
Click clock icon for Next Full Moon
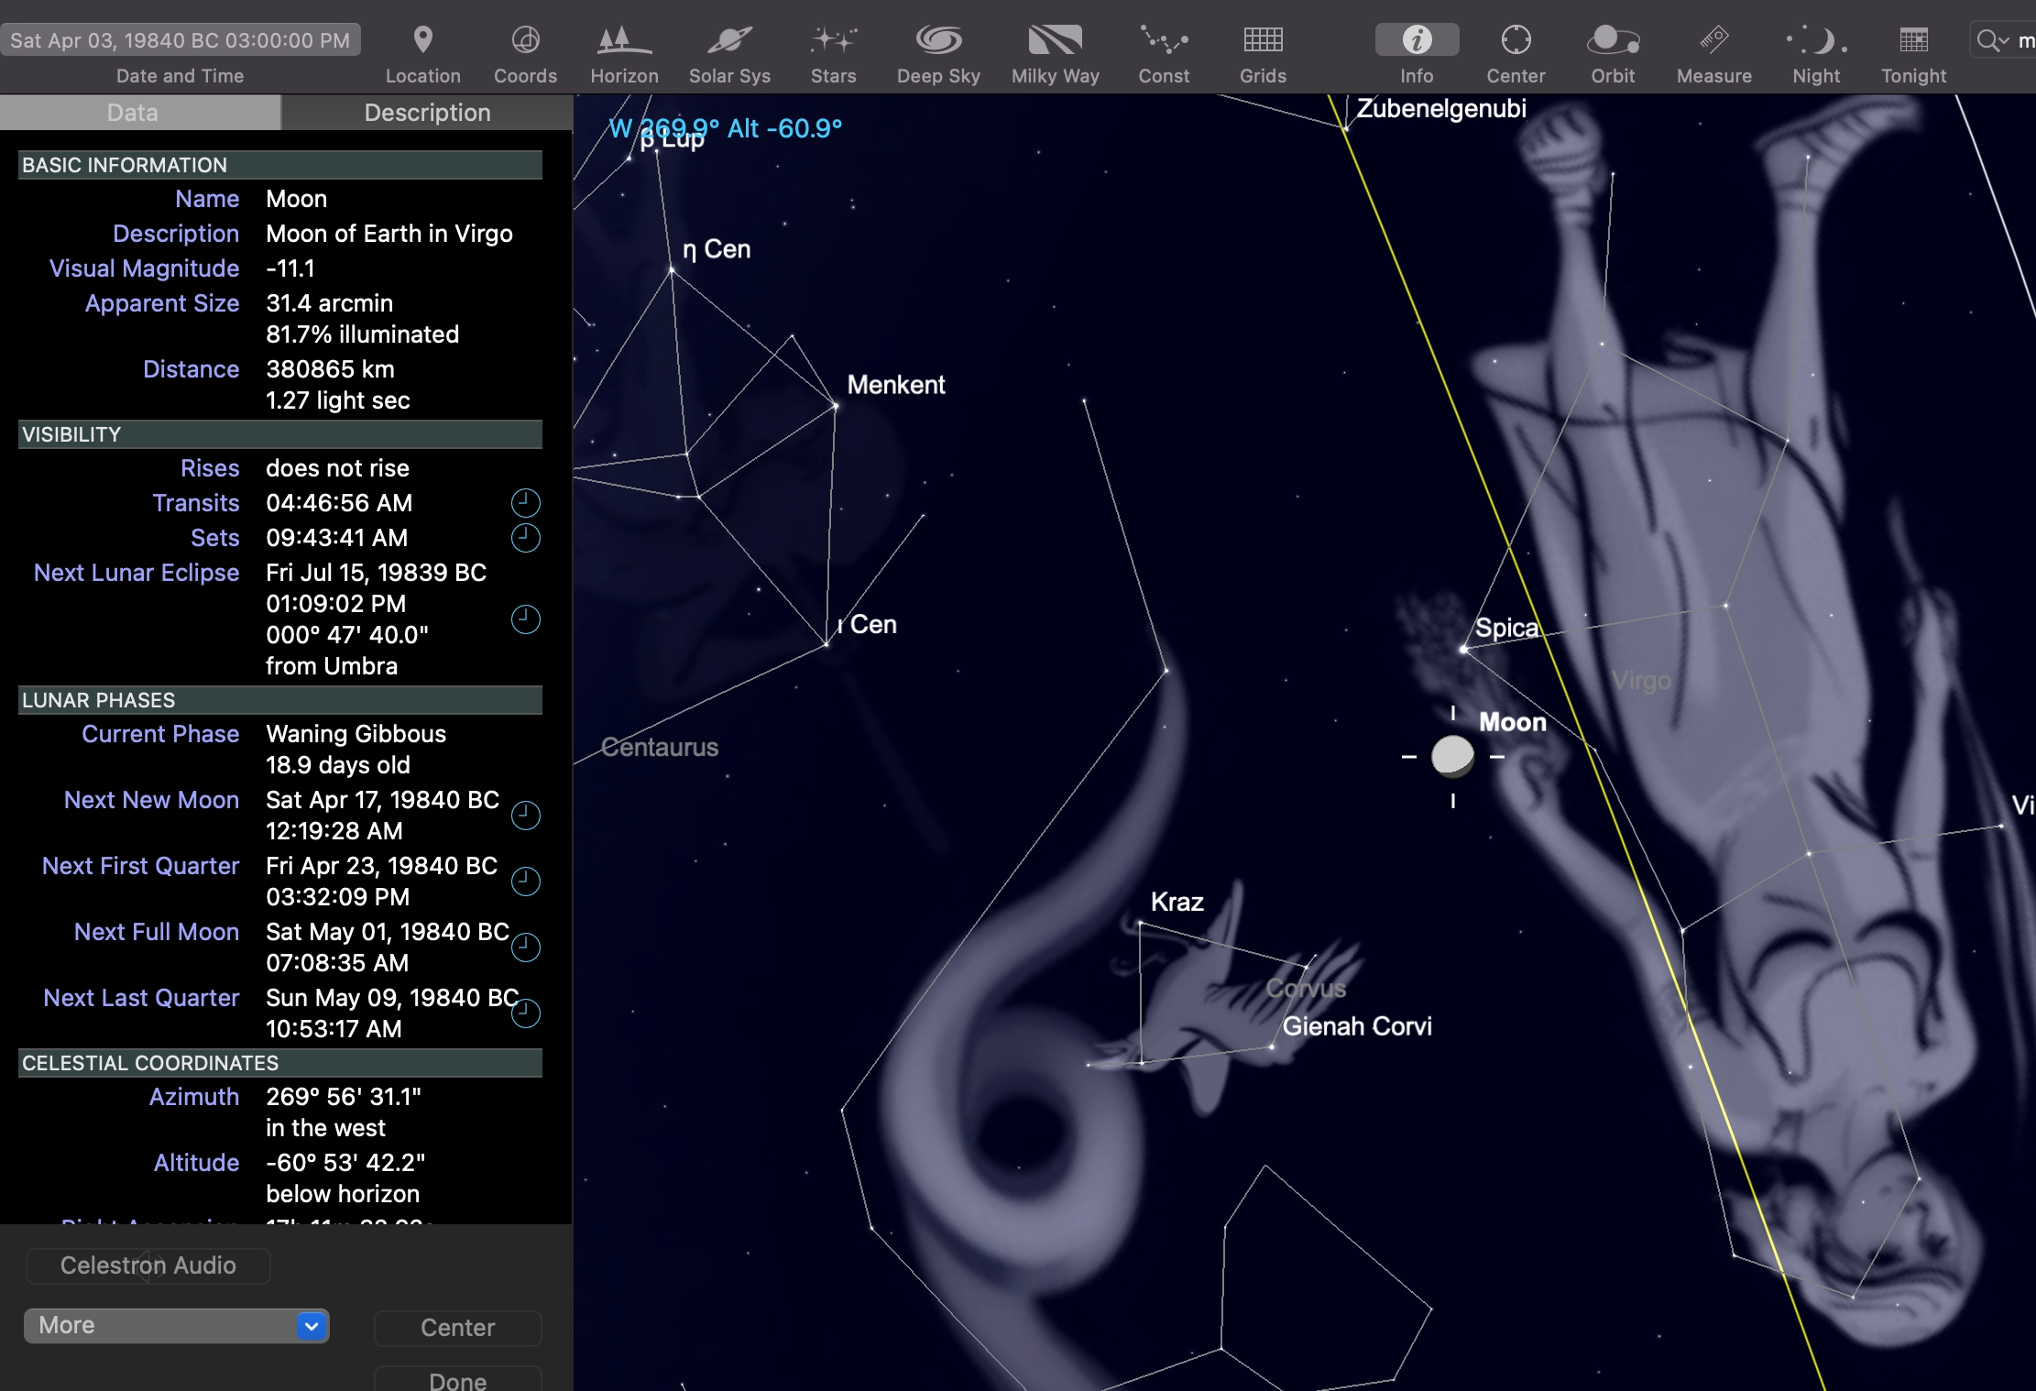click(x=525, y=947)
